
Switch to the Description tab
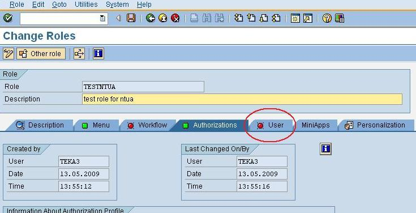[40, 125]
